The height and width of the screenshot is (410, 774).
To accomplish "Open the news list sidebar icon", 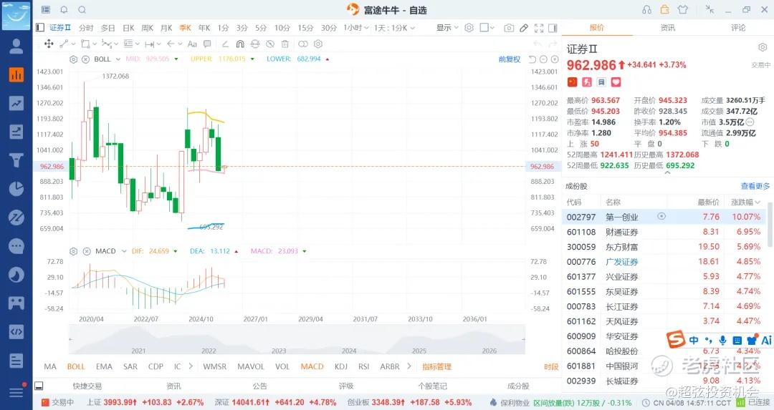I will [x=16, y=360].
